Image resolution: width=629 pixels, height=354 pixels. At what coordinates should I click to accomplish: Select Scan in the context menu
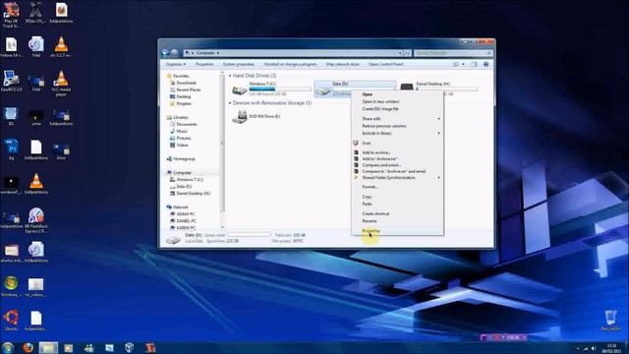(x=367, y=144)
